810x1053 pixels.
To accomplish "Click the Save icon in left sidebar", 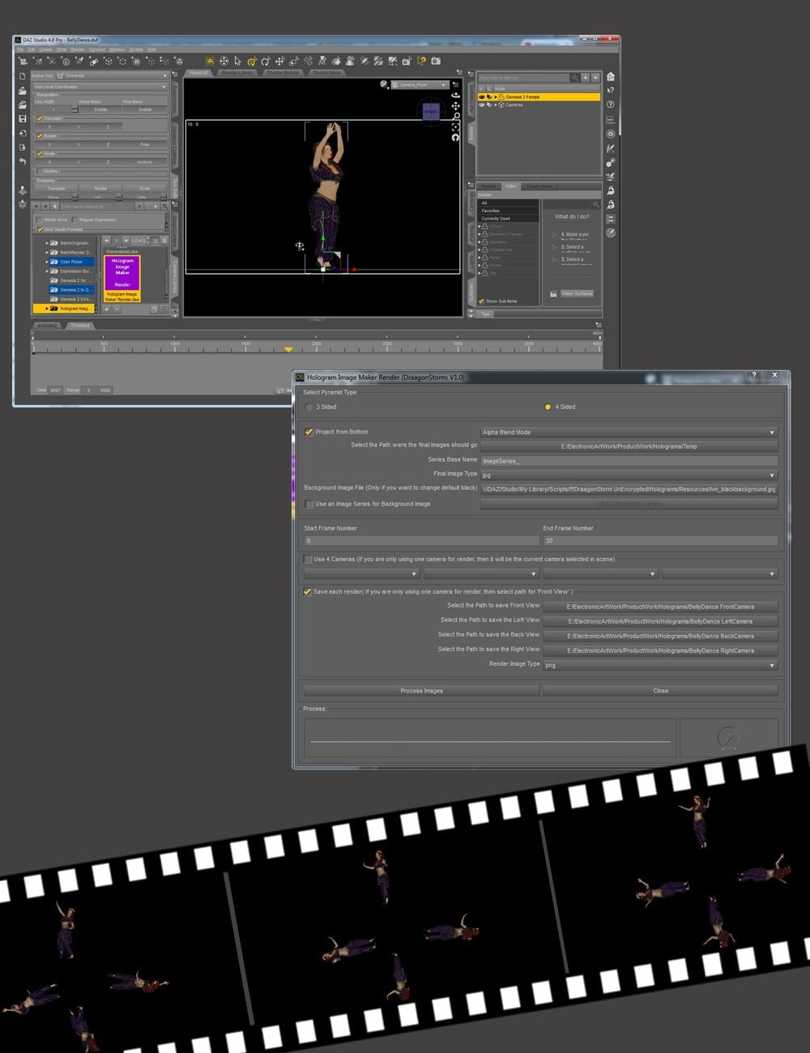I will point(21,120).
